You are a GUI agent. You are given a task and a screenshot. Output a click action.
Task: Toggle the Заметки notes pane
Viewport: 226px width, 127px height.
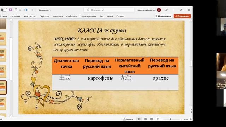point(128,119)
